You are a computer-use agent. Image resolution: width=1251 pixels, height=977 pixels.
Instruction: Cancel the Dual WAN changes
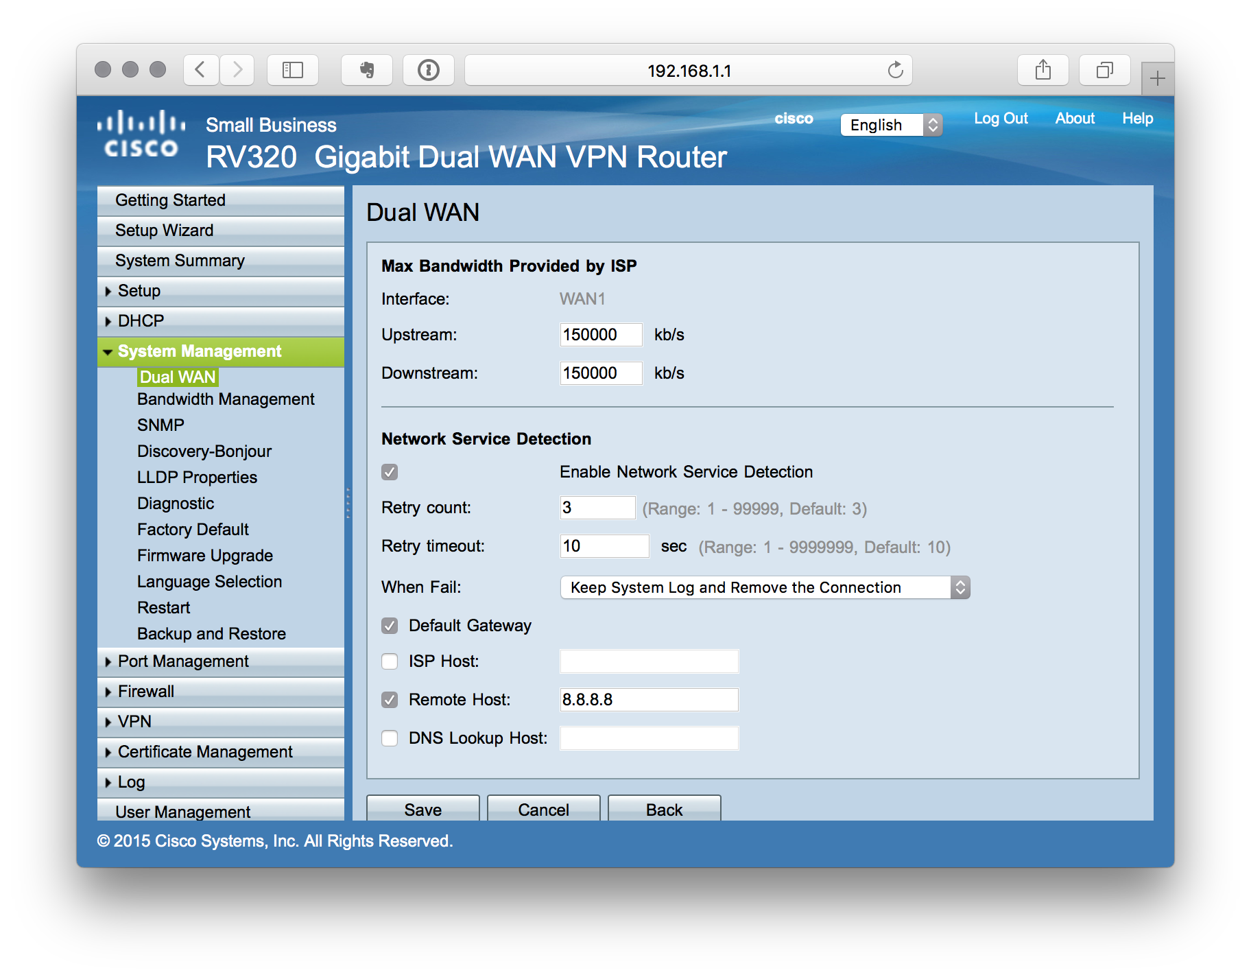544,809
